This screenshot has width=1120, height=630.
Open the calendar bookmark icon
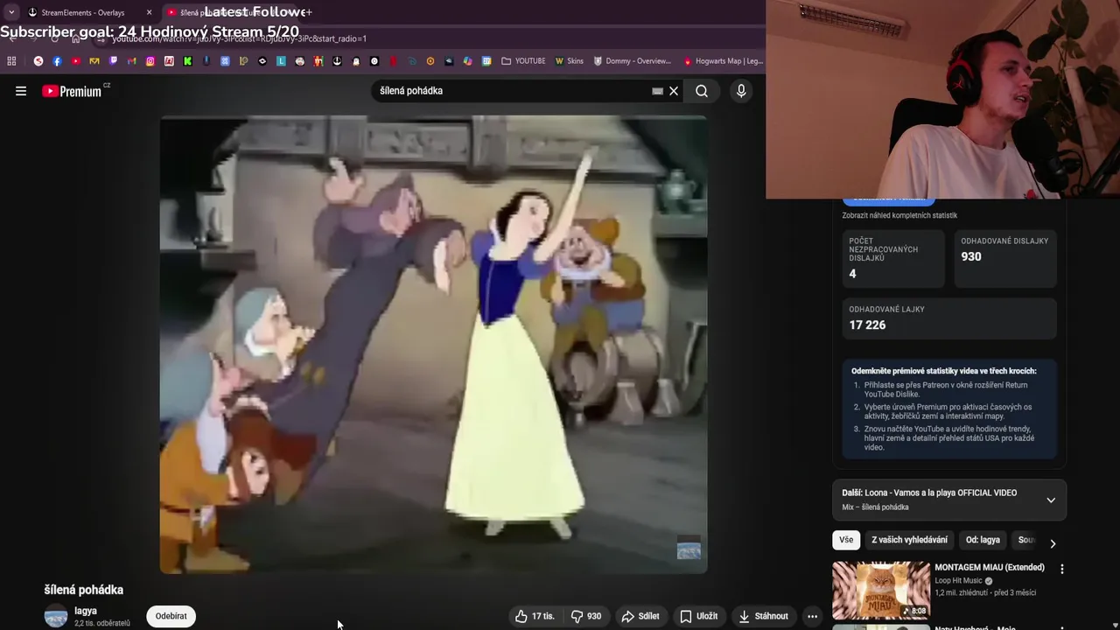click(x=486, y=61)
